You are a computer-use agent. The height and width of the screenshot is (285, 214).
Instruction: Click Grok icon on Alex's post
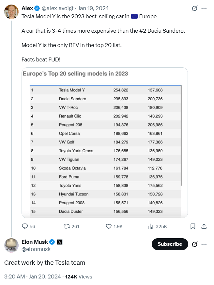click(x=194, y=8)
